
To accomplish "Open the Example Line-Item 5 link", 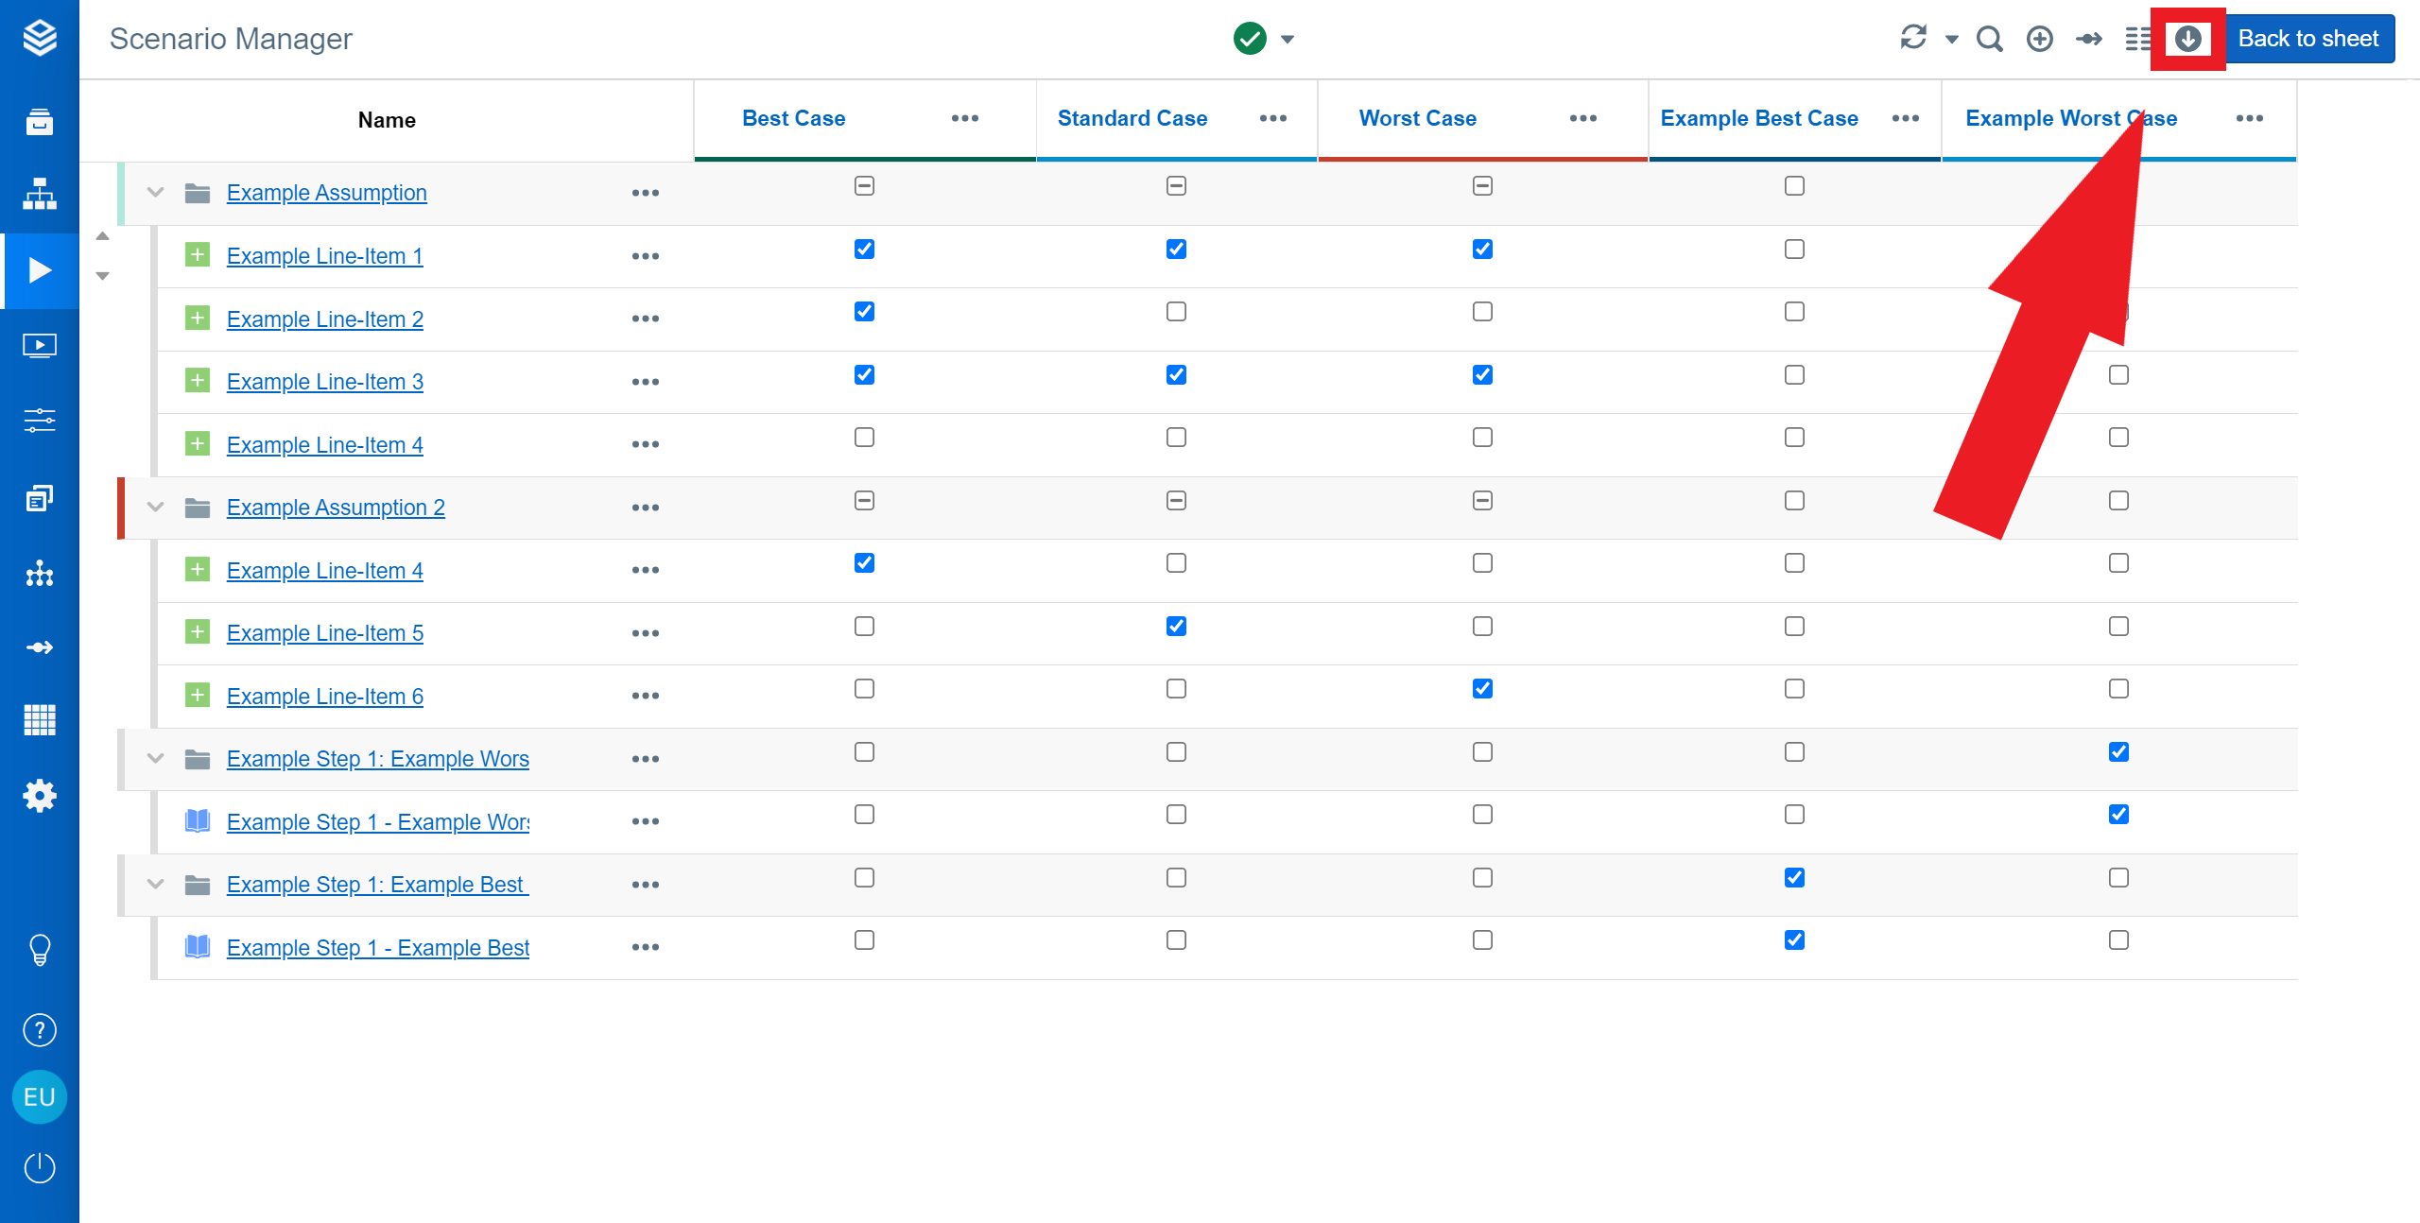I will point(324,633).
